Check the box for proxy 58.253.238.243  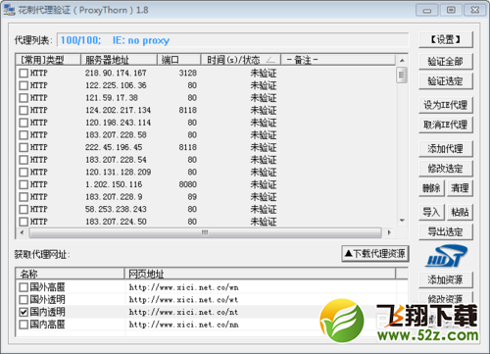24,210
